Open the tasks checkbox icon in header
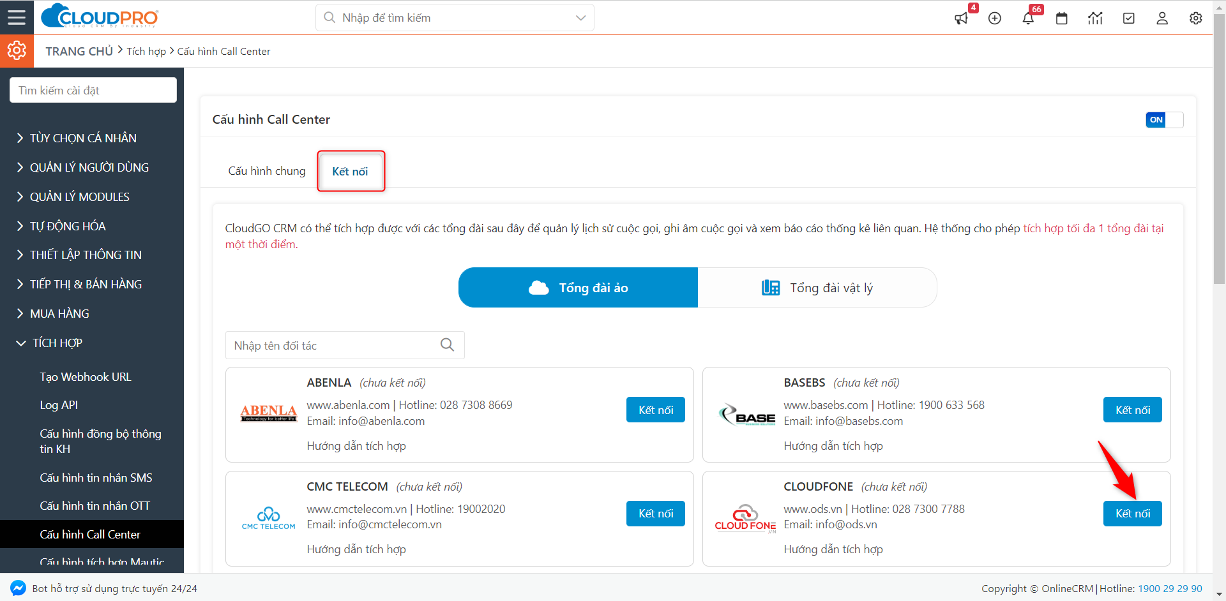1226x601 pixels. (x=1129, y=19)
